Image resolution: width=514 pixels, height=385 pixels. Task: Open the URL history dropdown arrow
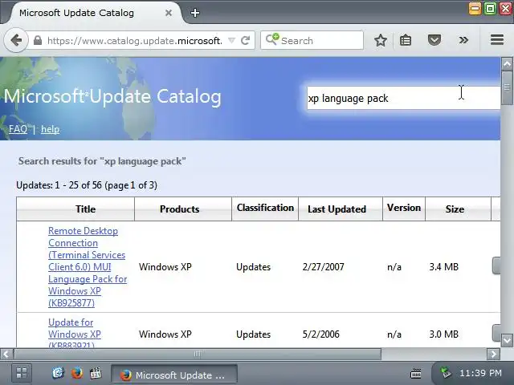231,40
